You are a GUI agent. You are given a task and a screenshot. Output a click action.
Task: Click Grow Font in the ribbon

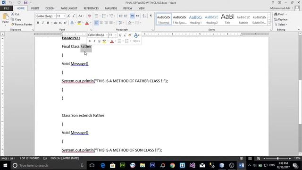tap(69, 16)
